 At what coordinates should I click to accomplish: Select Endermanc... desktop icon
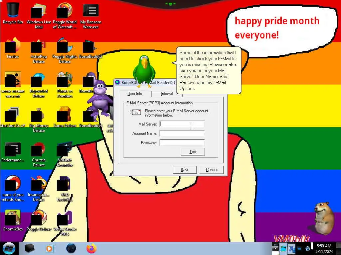click(x=13, y=152)
